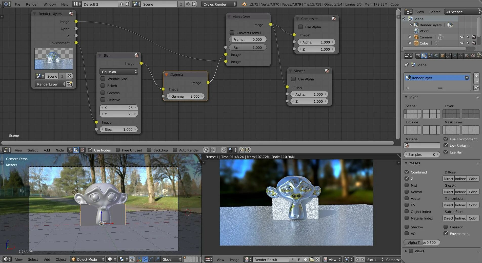Enable the Backdrop checkbox
Image resolution: width=482 pixels, height=263 pixels.
point(149,150)
